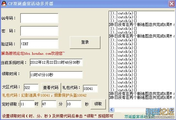
Task: Click the QQ penguin icon in title bar
Action: 4,4
